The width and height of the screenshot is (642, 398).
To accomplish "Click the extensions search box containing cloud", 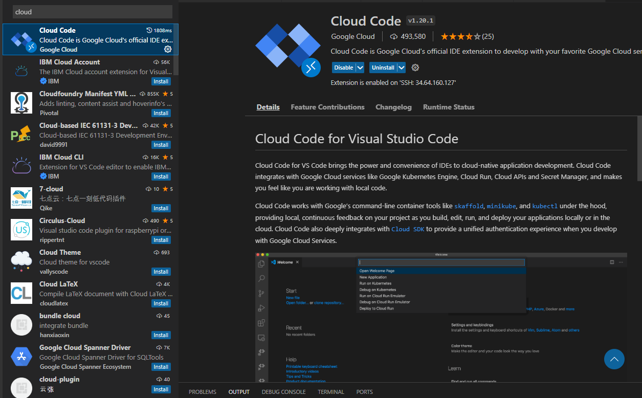I will 93,12.
